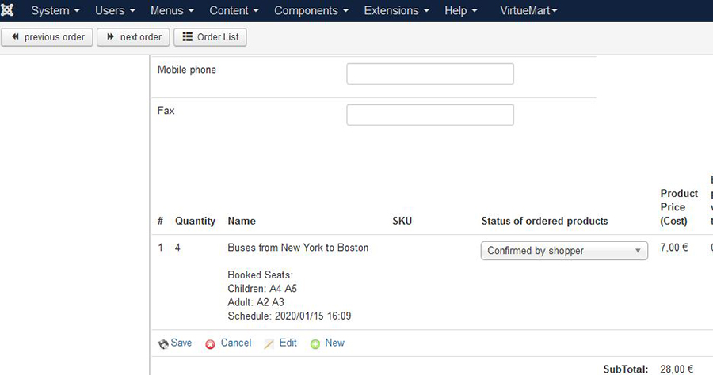Expand the Users menu
The width and height of the screenshot is (713, 375).
[115, 11]
